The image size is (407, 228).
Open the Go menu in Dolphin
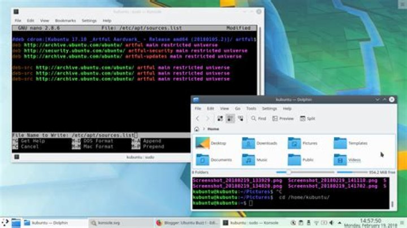click(x=237, y=108)
